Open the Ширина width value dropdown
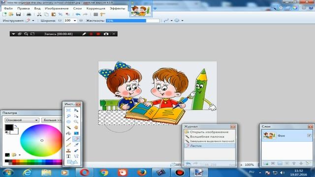Image resolution: width=315 pixels, height=177 pixels. pyautogui.click(x=75, y=21)
